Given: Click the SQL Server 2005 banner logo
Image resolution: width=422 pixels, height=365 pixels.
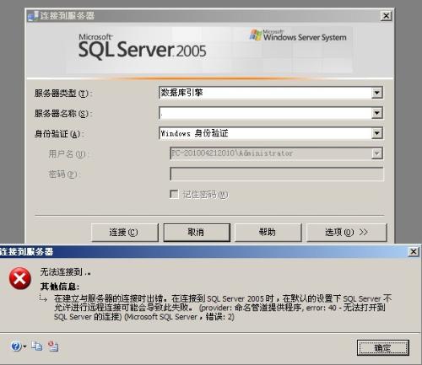Looking at the screenshot, I should point(142,46).
